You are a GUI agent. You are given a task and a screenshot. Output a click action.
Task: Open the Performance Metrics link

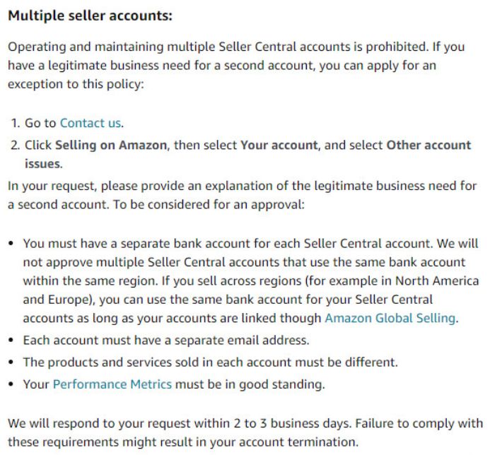[112, 385]
